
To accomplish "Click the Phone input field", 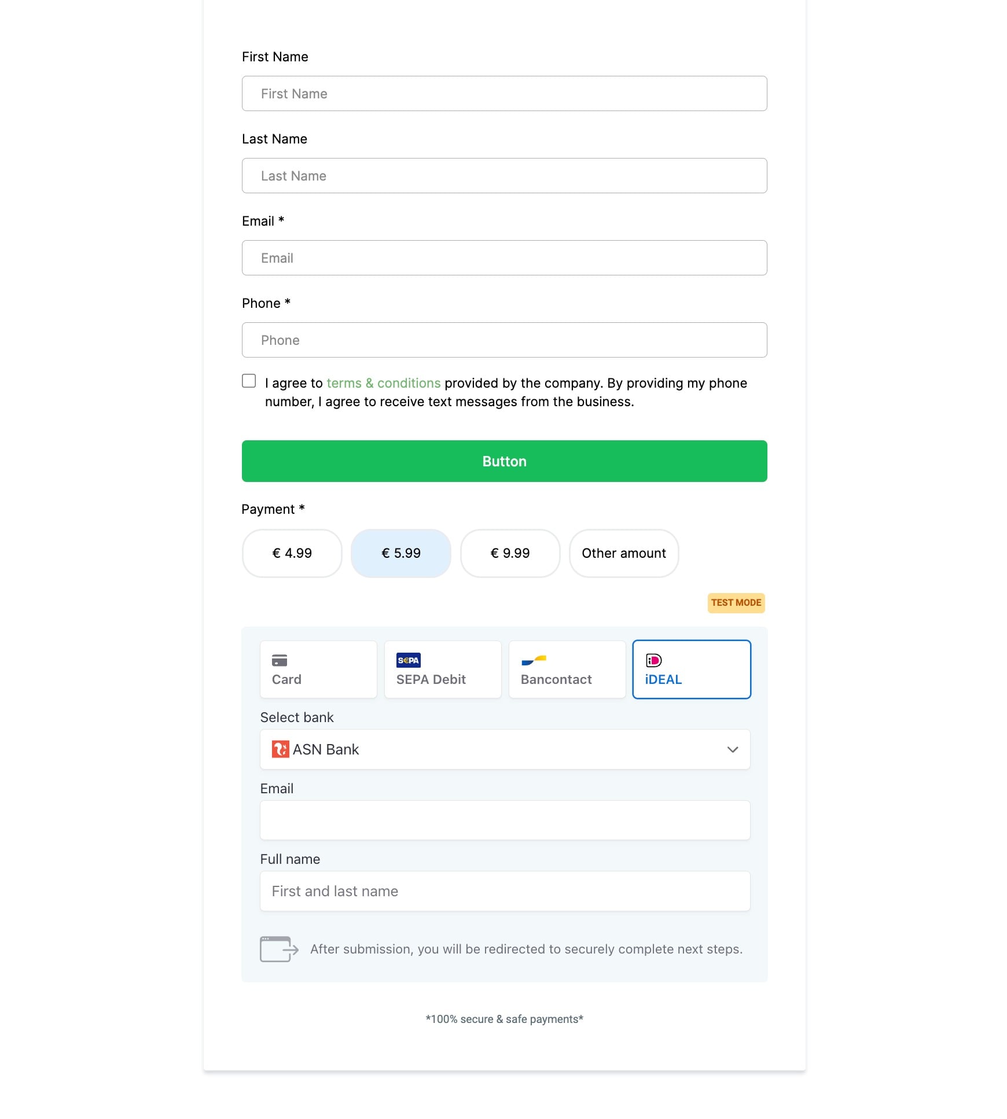I will point(505,340).
